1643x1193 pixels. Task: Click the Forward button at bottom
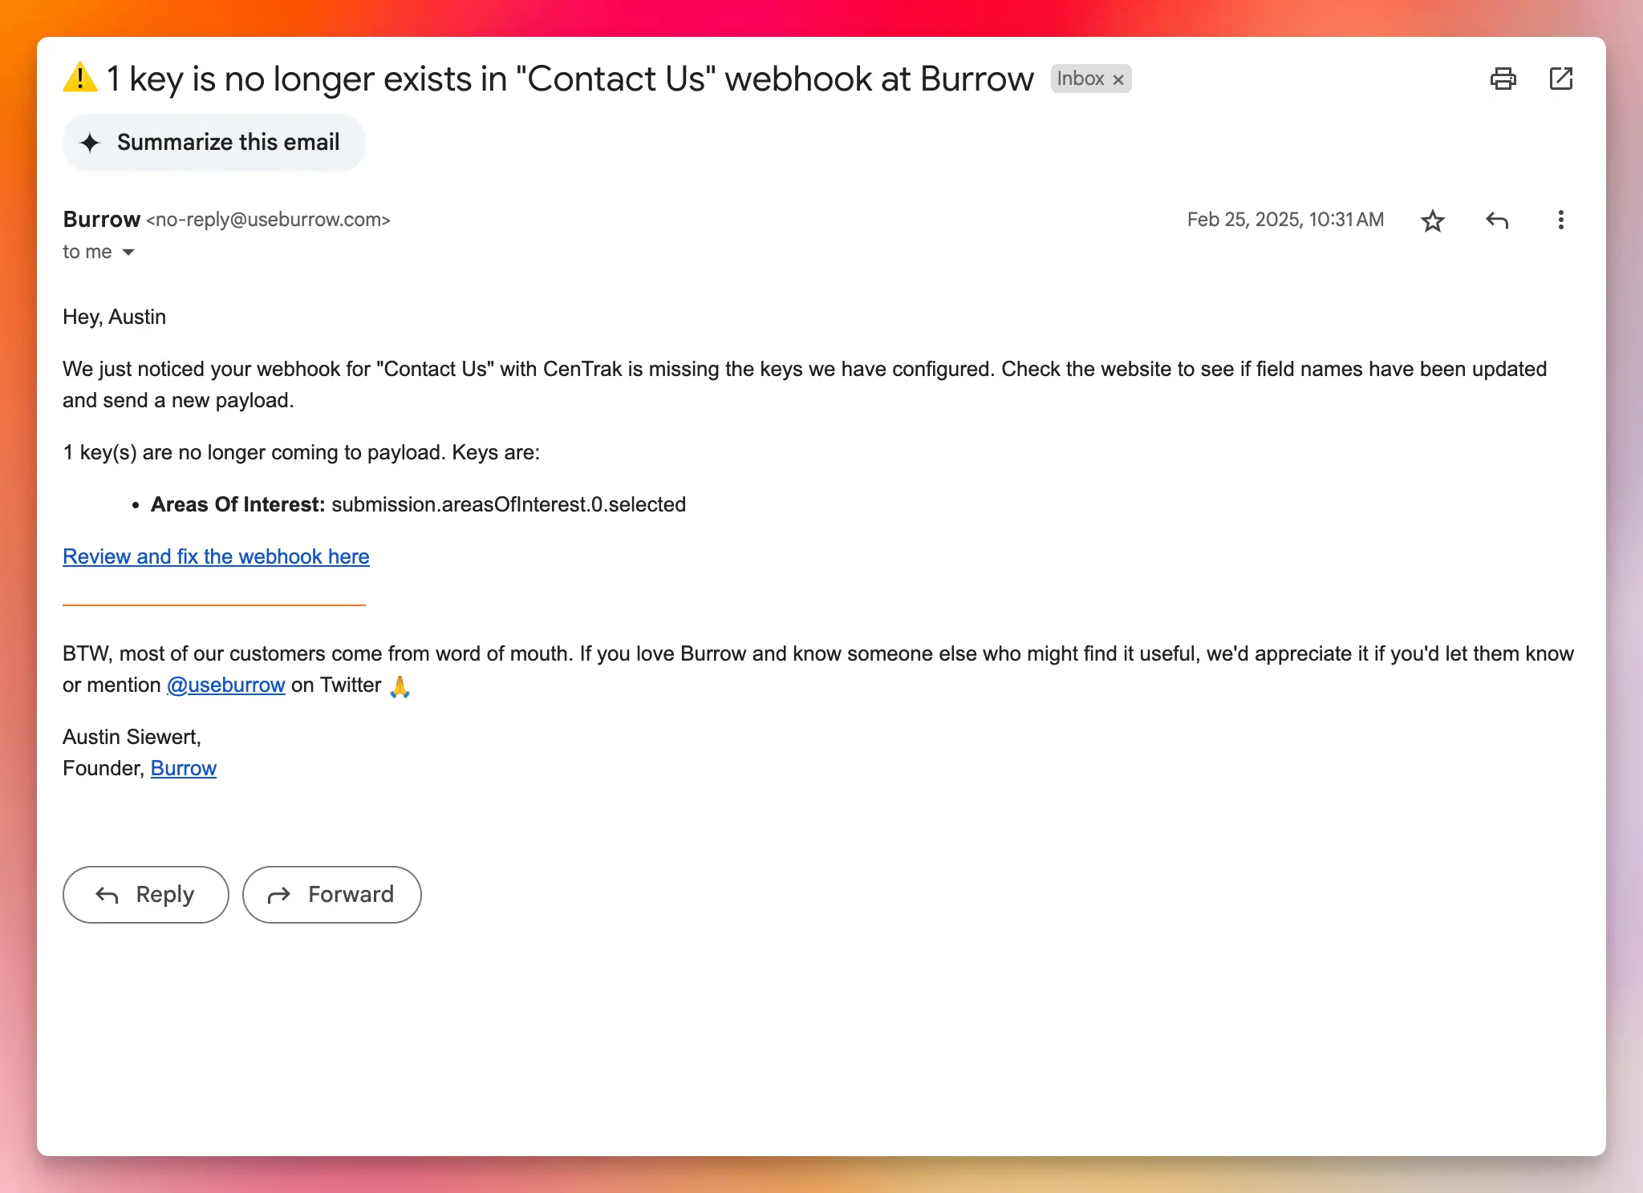tap(332, 894)
